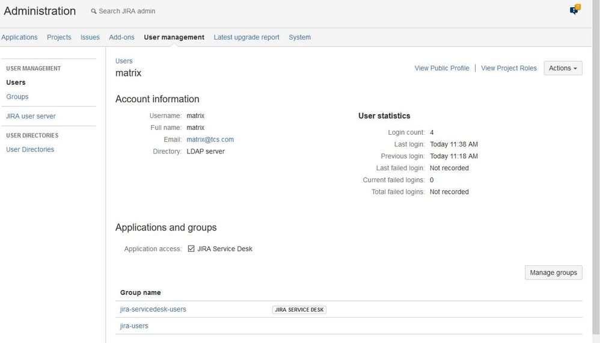Viewport: 600px width, 343px height.
Task: Open the jira-servicedesk-users group
Action: click(x=153, y=309)
